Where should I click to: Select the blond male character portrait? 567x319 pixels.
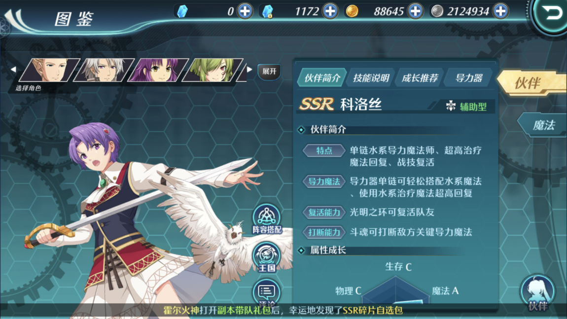(x=49, y=70)
